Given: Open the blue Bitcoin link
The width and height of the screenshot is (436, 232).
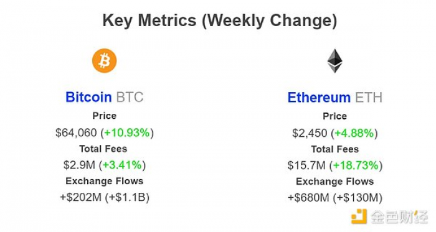Looking at the screenshot, I should point(88,97).
